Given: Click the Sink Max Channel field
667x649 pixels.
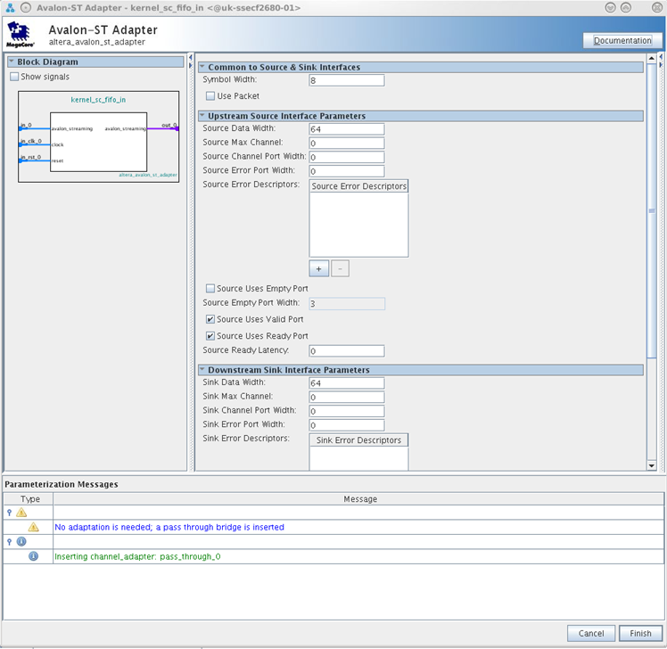Looking at the screenshot, I should pos(347,398).
